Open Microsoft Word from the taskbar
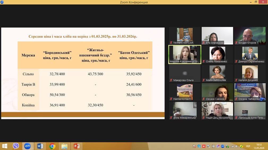 (40, 146)
